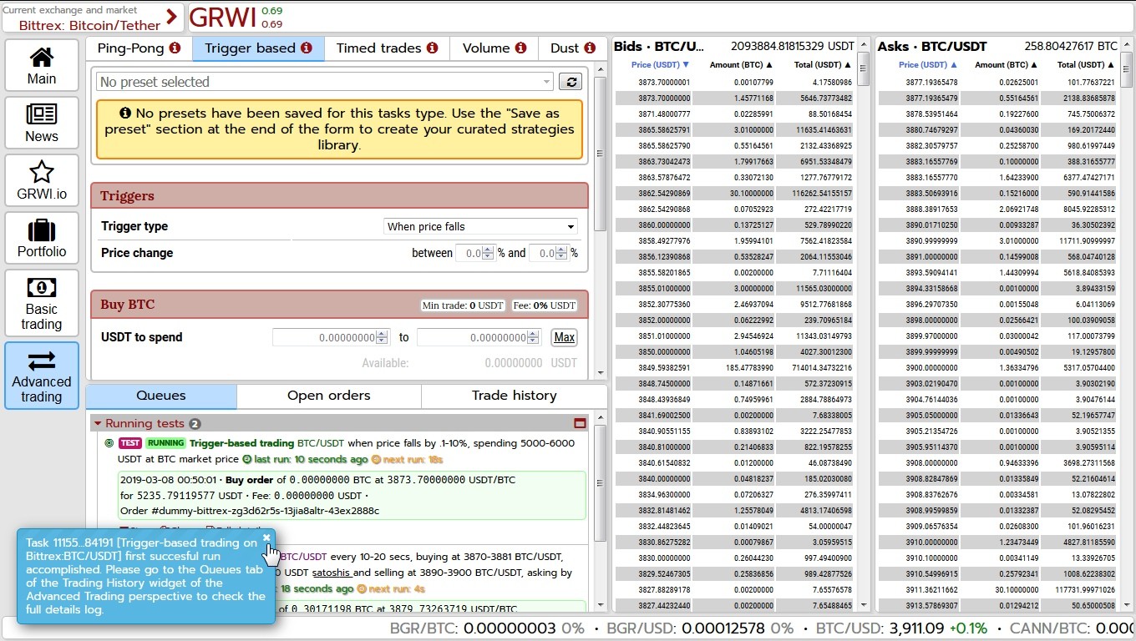Open the Trade history tab
Image resolution: width=1136 pixels, height=641 pixels.
(514, 396)
